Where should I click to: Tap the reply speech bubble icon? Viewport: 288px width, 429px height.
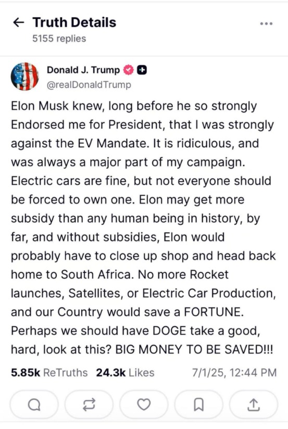pyautogui.click(x=34, y=405)
